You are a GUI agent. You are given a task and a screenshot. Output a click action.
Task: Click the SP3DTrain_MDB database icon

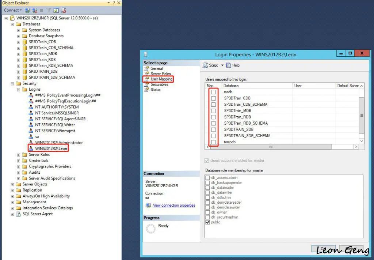pyautogui.click(x=24, y=54)
